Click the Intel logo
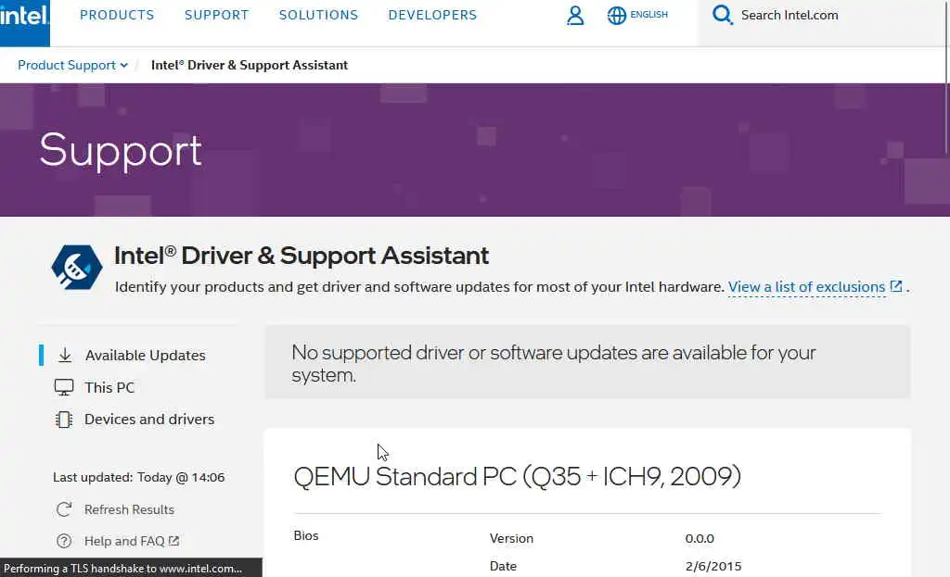950x577 pixels. click(x=24, y=17)
